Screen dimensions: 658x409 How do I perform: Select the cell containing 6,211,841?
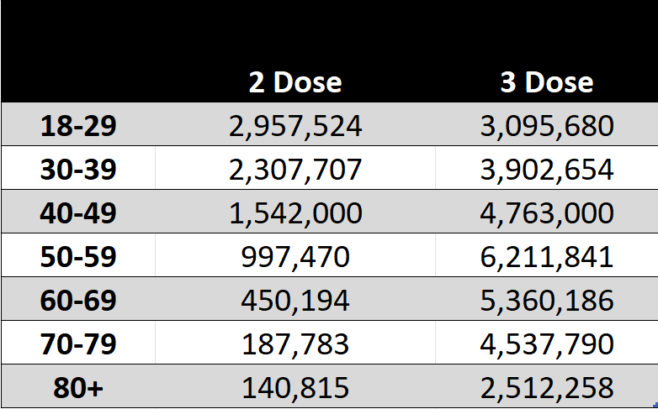pos(547,256)
